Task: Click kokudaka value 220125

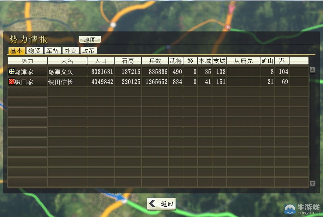Action: point(131,82)
